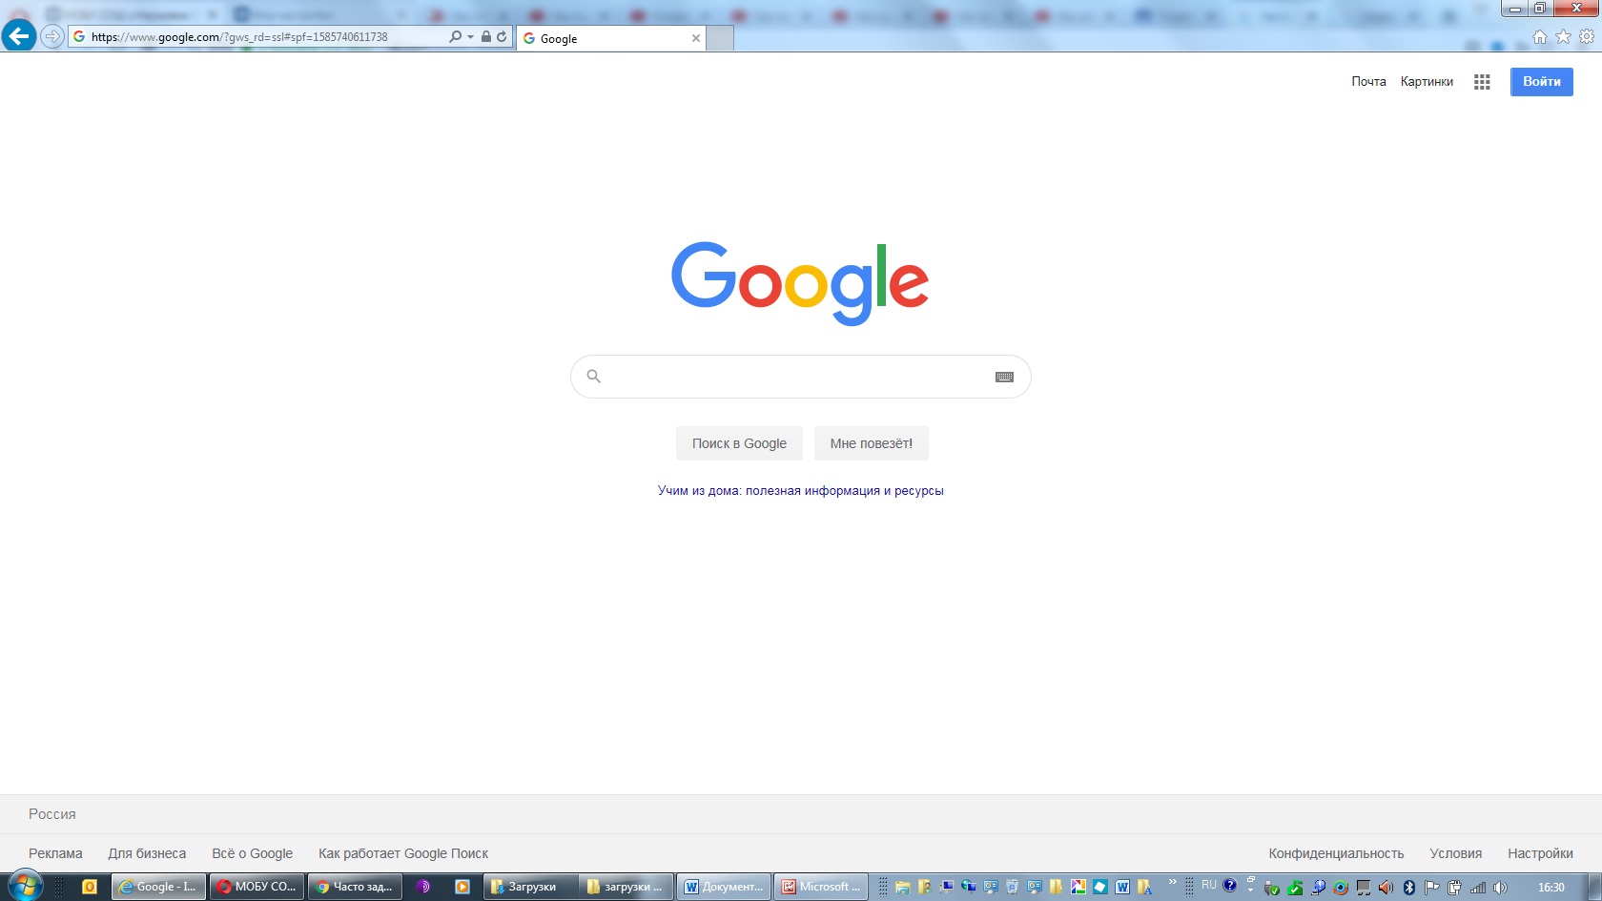The width and height of the screenshot is (1602, 901).
Task: Show hidden quick launch items via double chevron
Action: click(x=1173, y=882)
